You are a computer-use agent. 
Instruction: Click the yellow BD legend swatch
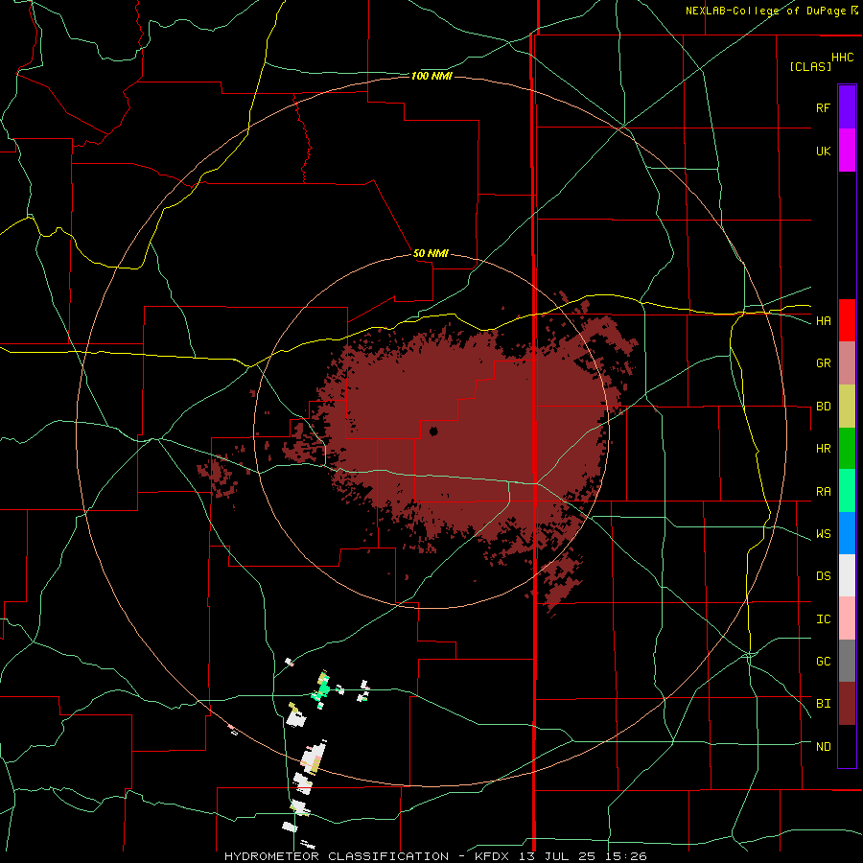[x=847, y=406]
